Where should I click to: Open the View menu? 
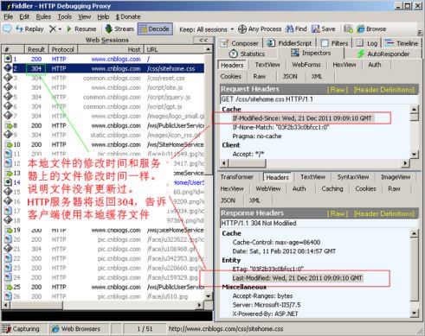coord(84,16)
